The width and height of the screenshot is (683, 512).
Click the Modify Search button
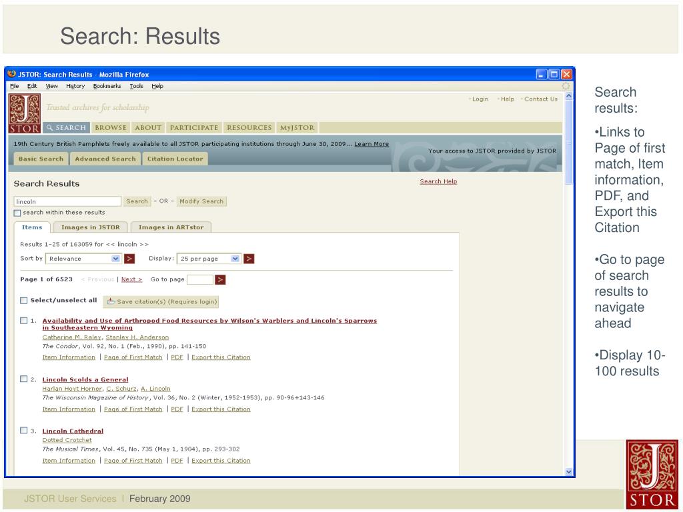(201, 201)
